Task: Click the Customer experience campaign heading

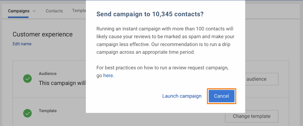Action: 42,34
